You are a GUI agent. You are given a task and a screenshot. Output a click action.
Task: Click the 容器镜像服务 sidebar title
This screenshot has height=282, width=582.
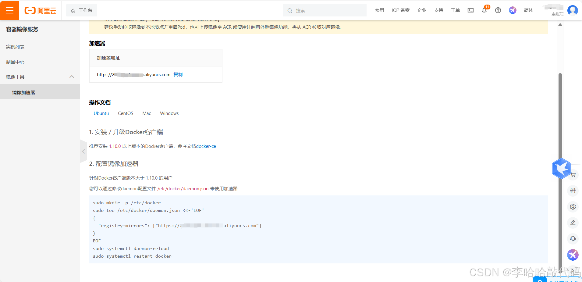point(22,29)
